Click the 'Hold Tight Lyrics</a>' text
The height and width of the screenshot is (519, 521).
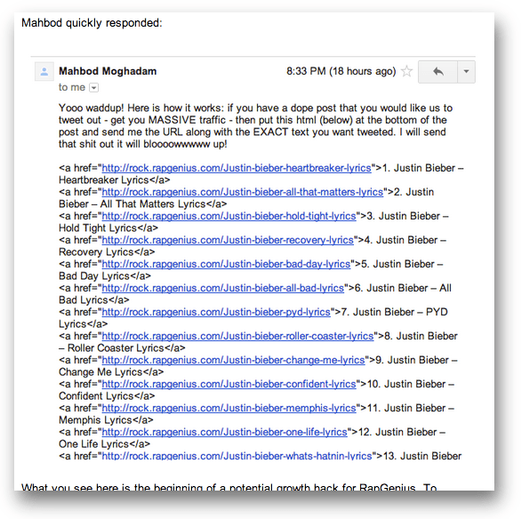coord(108,228)
